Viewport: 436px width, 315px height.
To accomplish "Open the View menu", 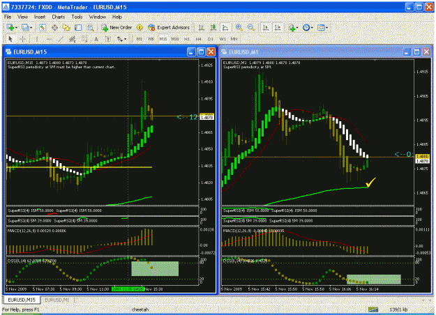I will 22,17.
